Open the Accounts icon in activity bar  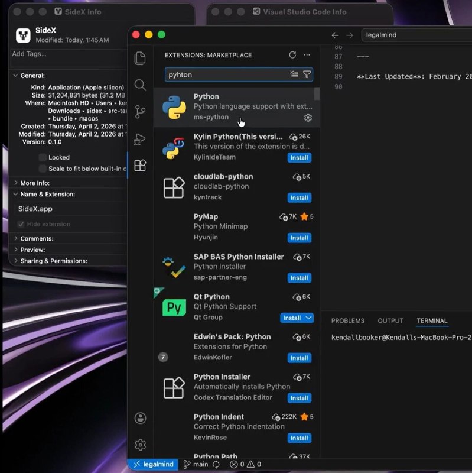click(140, 418)
